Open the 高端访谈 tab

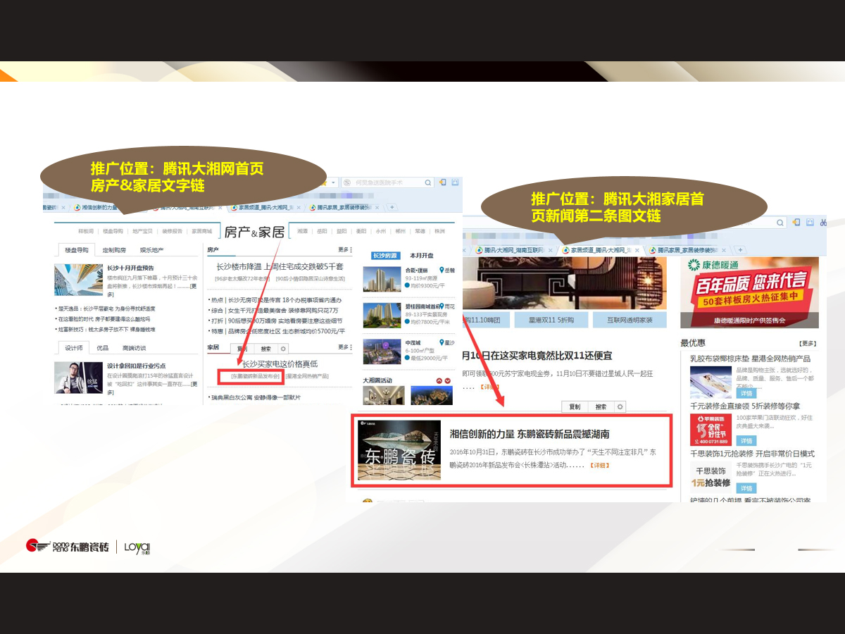[134, 348]
